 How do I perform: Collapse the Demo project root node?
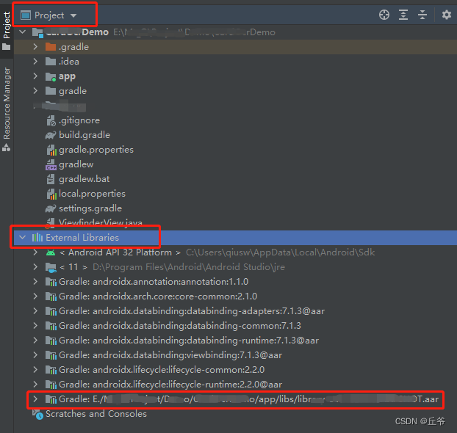23,32
